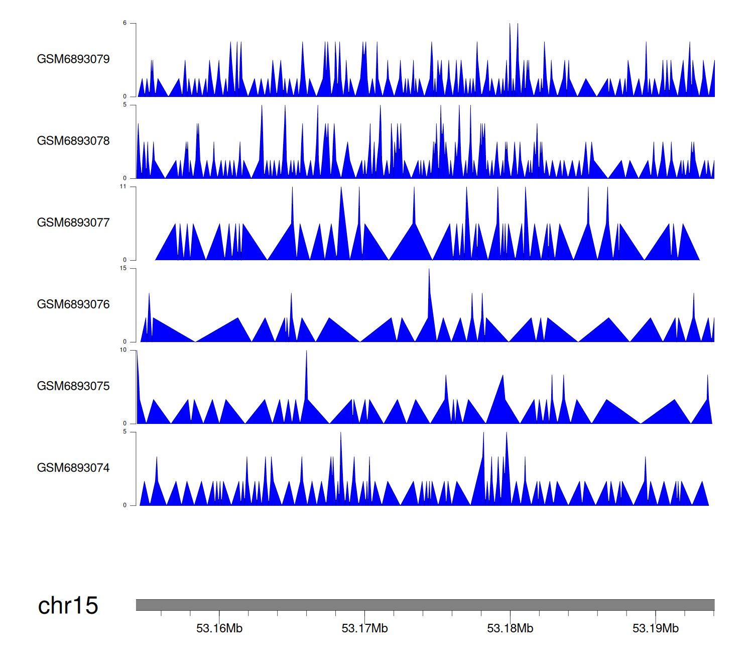The image size is (753, 663).
Task: Click the y-axis maximum value 15
Action: (123, 268)
